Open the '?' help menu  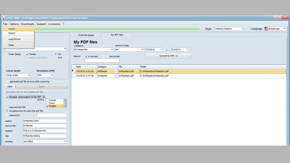point(63,24)
